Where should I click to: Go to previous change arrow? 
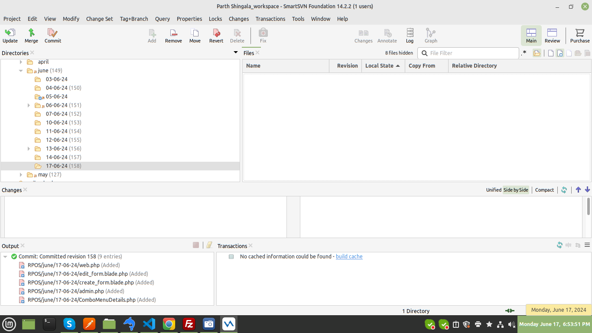coord(578,190)
